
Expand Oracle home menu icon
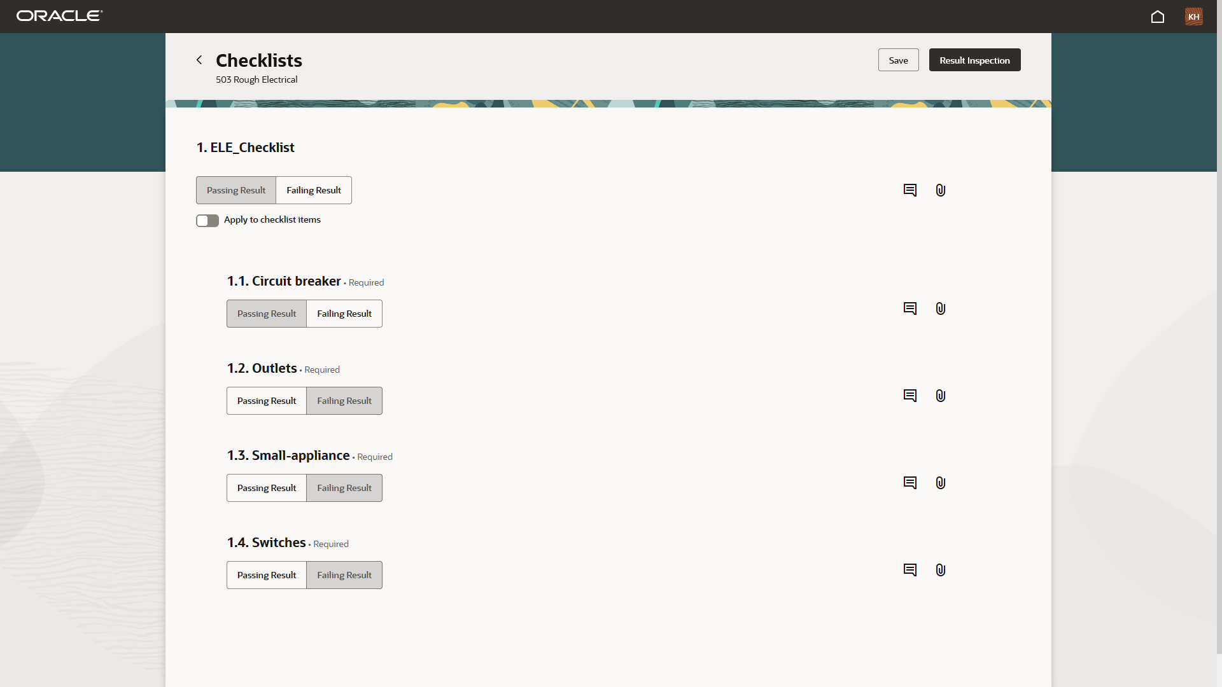pos(1158,17)
